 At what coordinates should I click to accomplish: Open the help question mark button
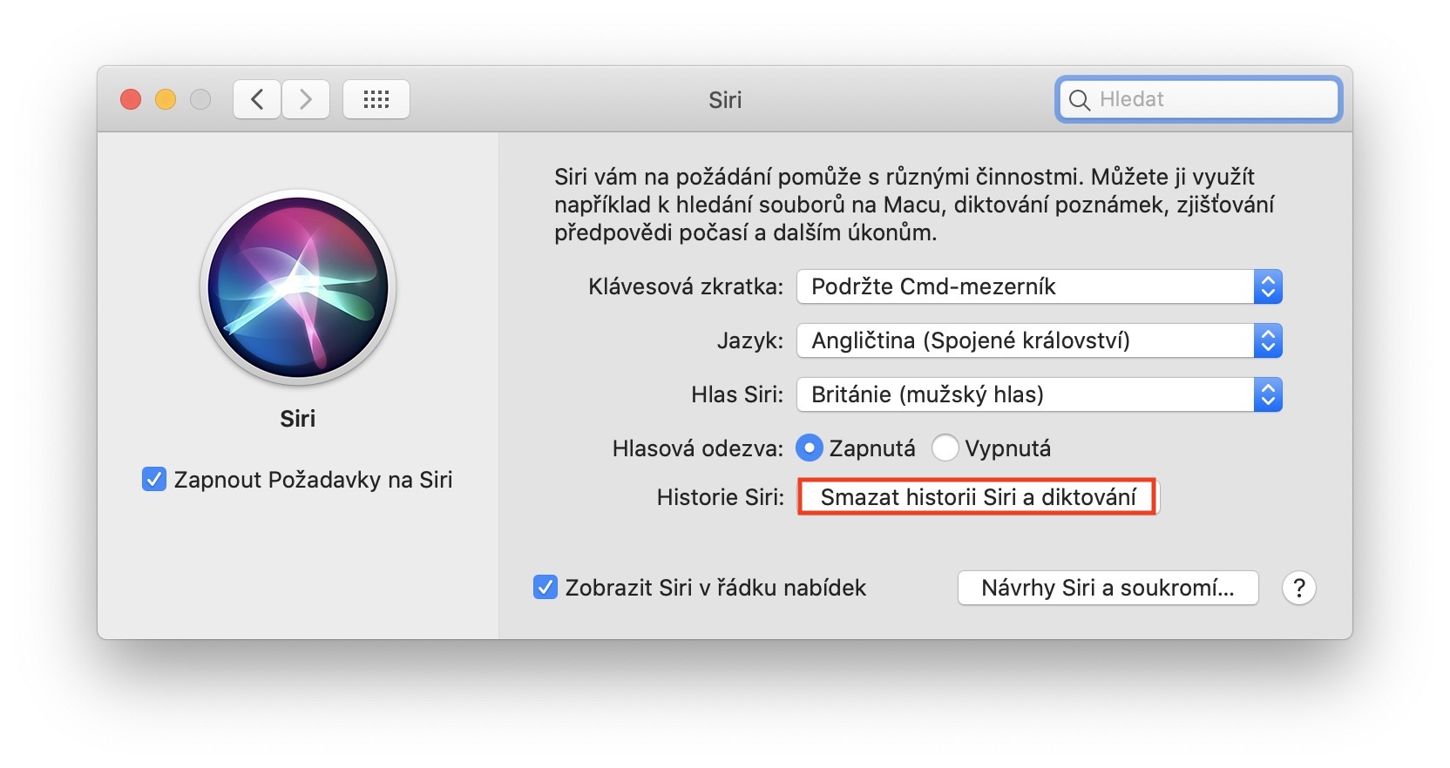(x=1298, y=588)
